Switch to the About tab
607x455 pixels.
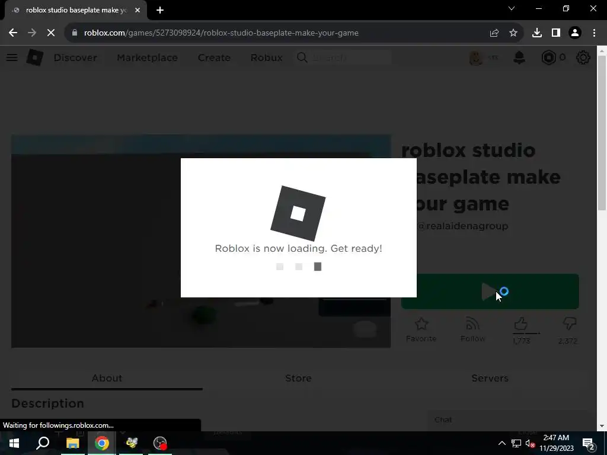coord(107,378)
